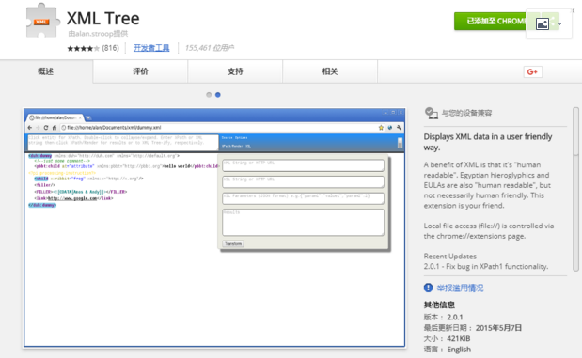
Task: Click the home icon in the screenshot's browser
Action: (x=55, y=128)
